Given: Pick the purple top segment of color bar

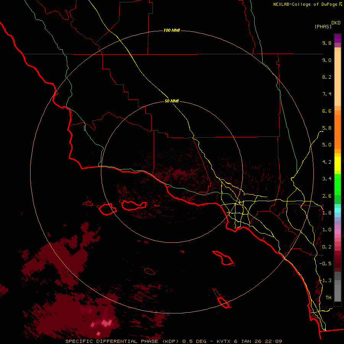Looking at the screenshot, I should [338, 38].
